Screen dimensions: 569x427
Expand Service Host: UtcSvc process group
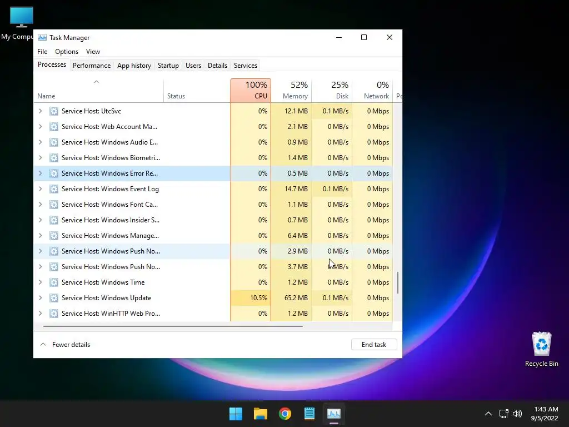point(40,111)
